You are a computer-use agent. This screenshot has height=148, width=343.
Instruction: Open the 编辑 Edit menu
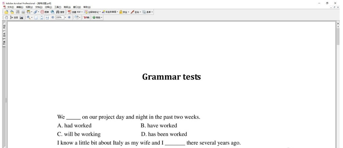point(20,7)
